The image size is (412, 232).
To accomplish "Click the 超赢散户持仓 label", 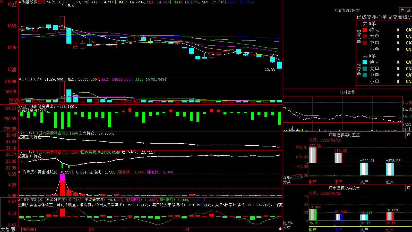I will point(30,156).
